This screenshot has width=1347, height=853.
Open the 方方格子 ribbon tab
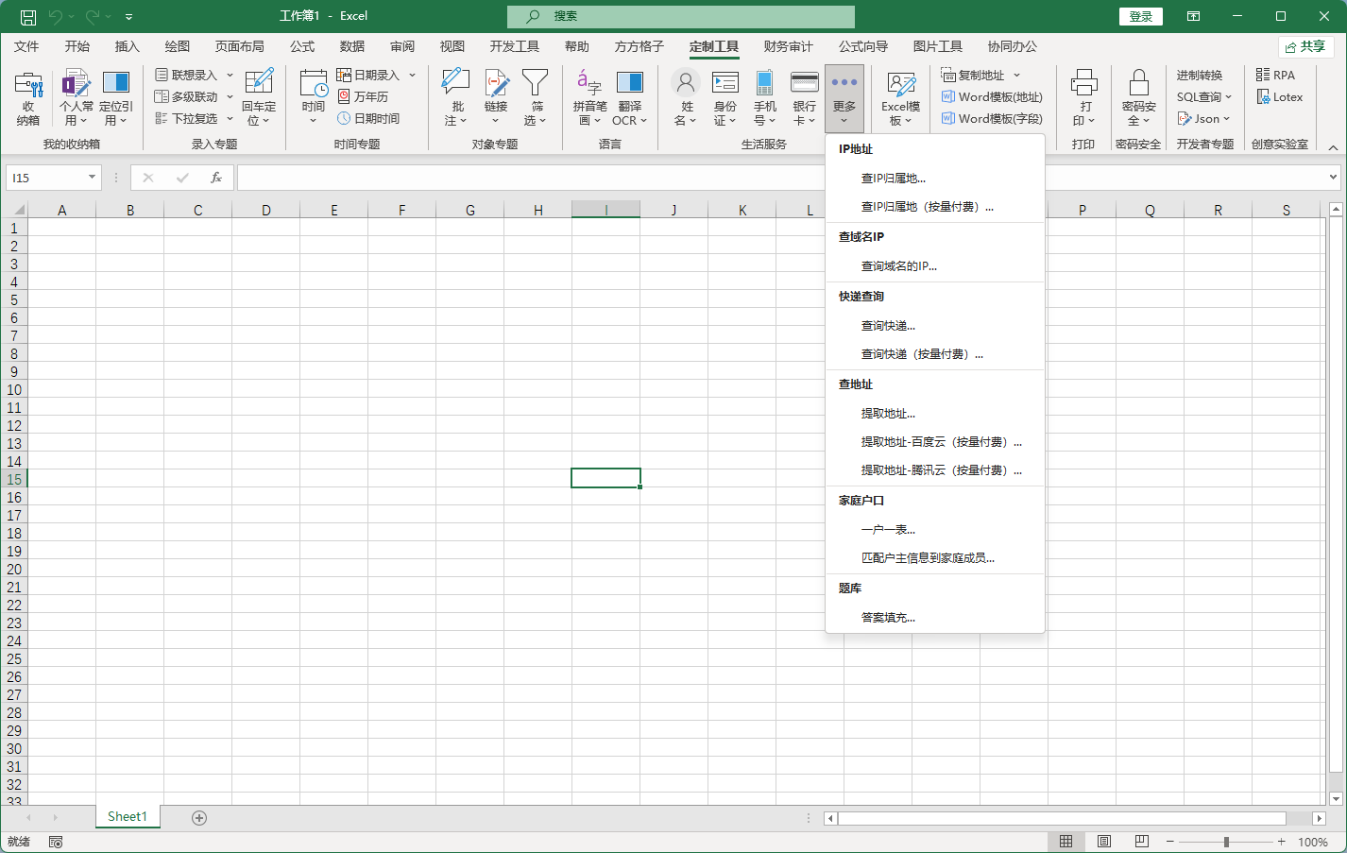pyautogui.click(x=639, y=46)
